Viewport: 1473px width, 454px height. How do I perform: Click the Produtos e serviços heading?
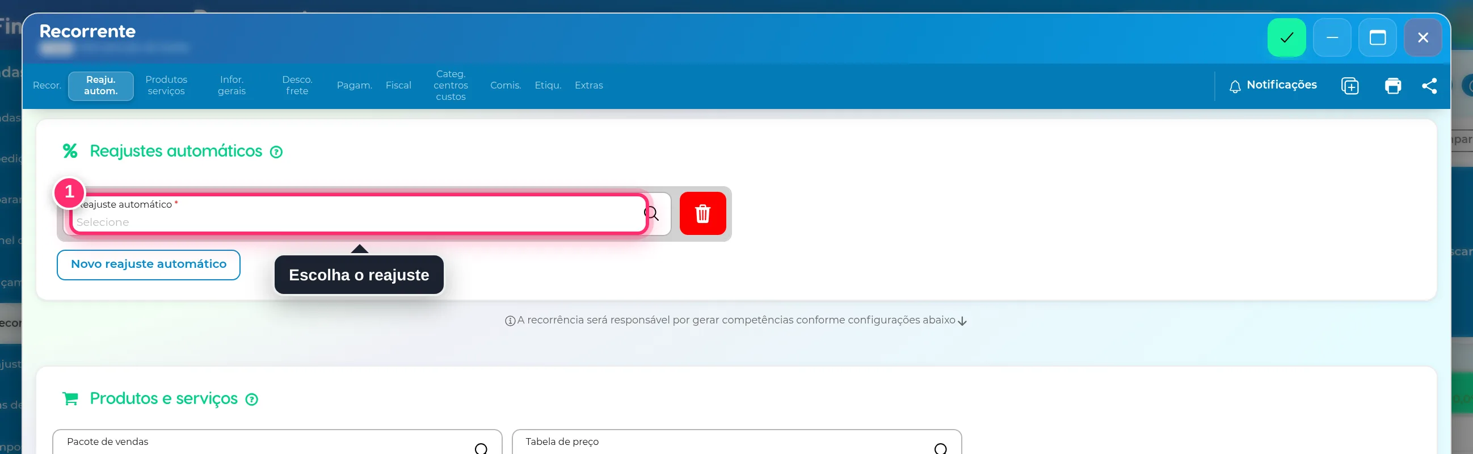pos(163,398)
